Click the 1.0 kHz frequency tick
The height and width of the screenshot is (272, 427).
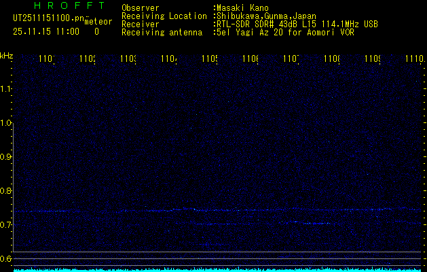(x=6, y=123)
